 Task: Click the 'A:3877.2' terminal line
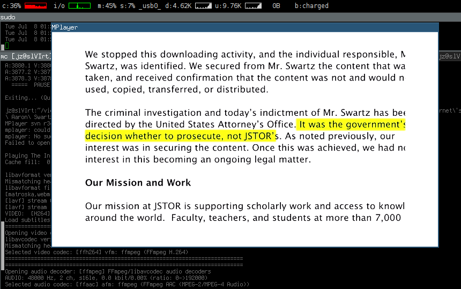tap(28, 72)
